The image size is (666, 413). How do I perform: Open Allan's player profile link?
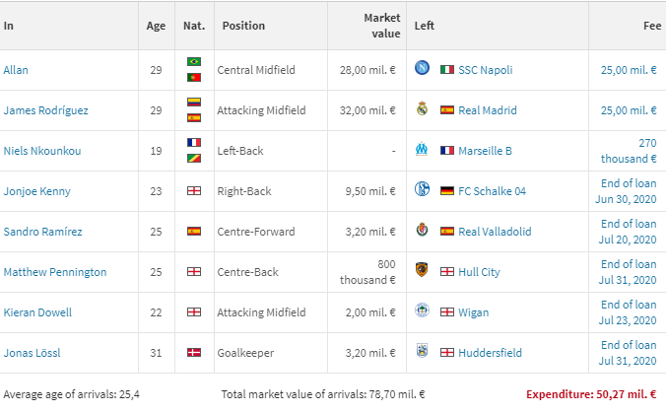tap(16, 70)
